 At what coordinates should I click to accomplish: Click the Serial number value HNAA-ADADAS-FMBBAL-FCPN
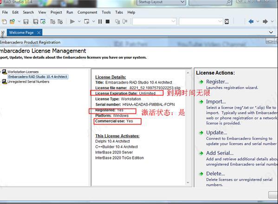coord(149,105)
